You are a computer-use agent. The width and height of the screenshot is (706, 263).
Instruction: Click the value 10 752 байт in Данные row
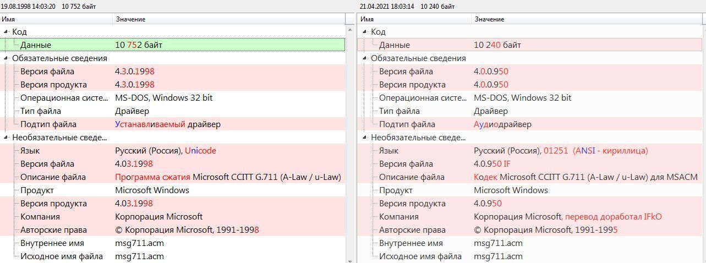(139, 45)
